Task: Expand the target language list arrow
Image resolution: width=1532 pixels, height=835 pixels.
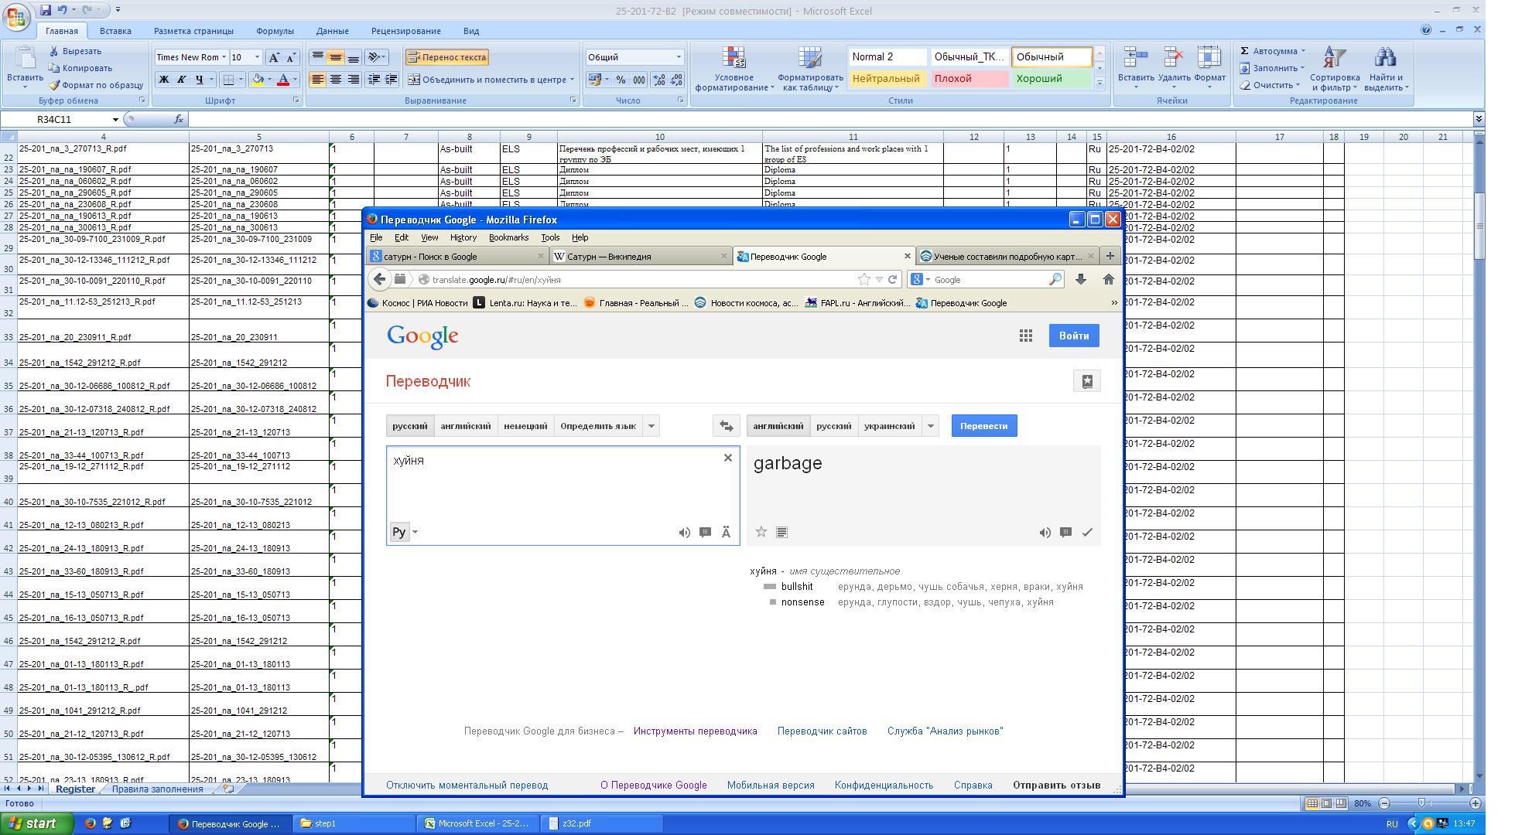Action: [x=931, y=426]
